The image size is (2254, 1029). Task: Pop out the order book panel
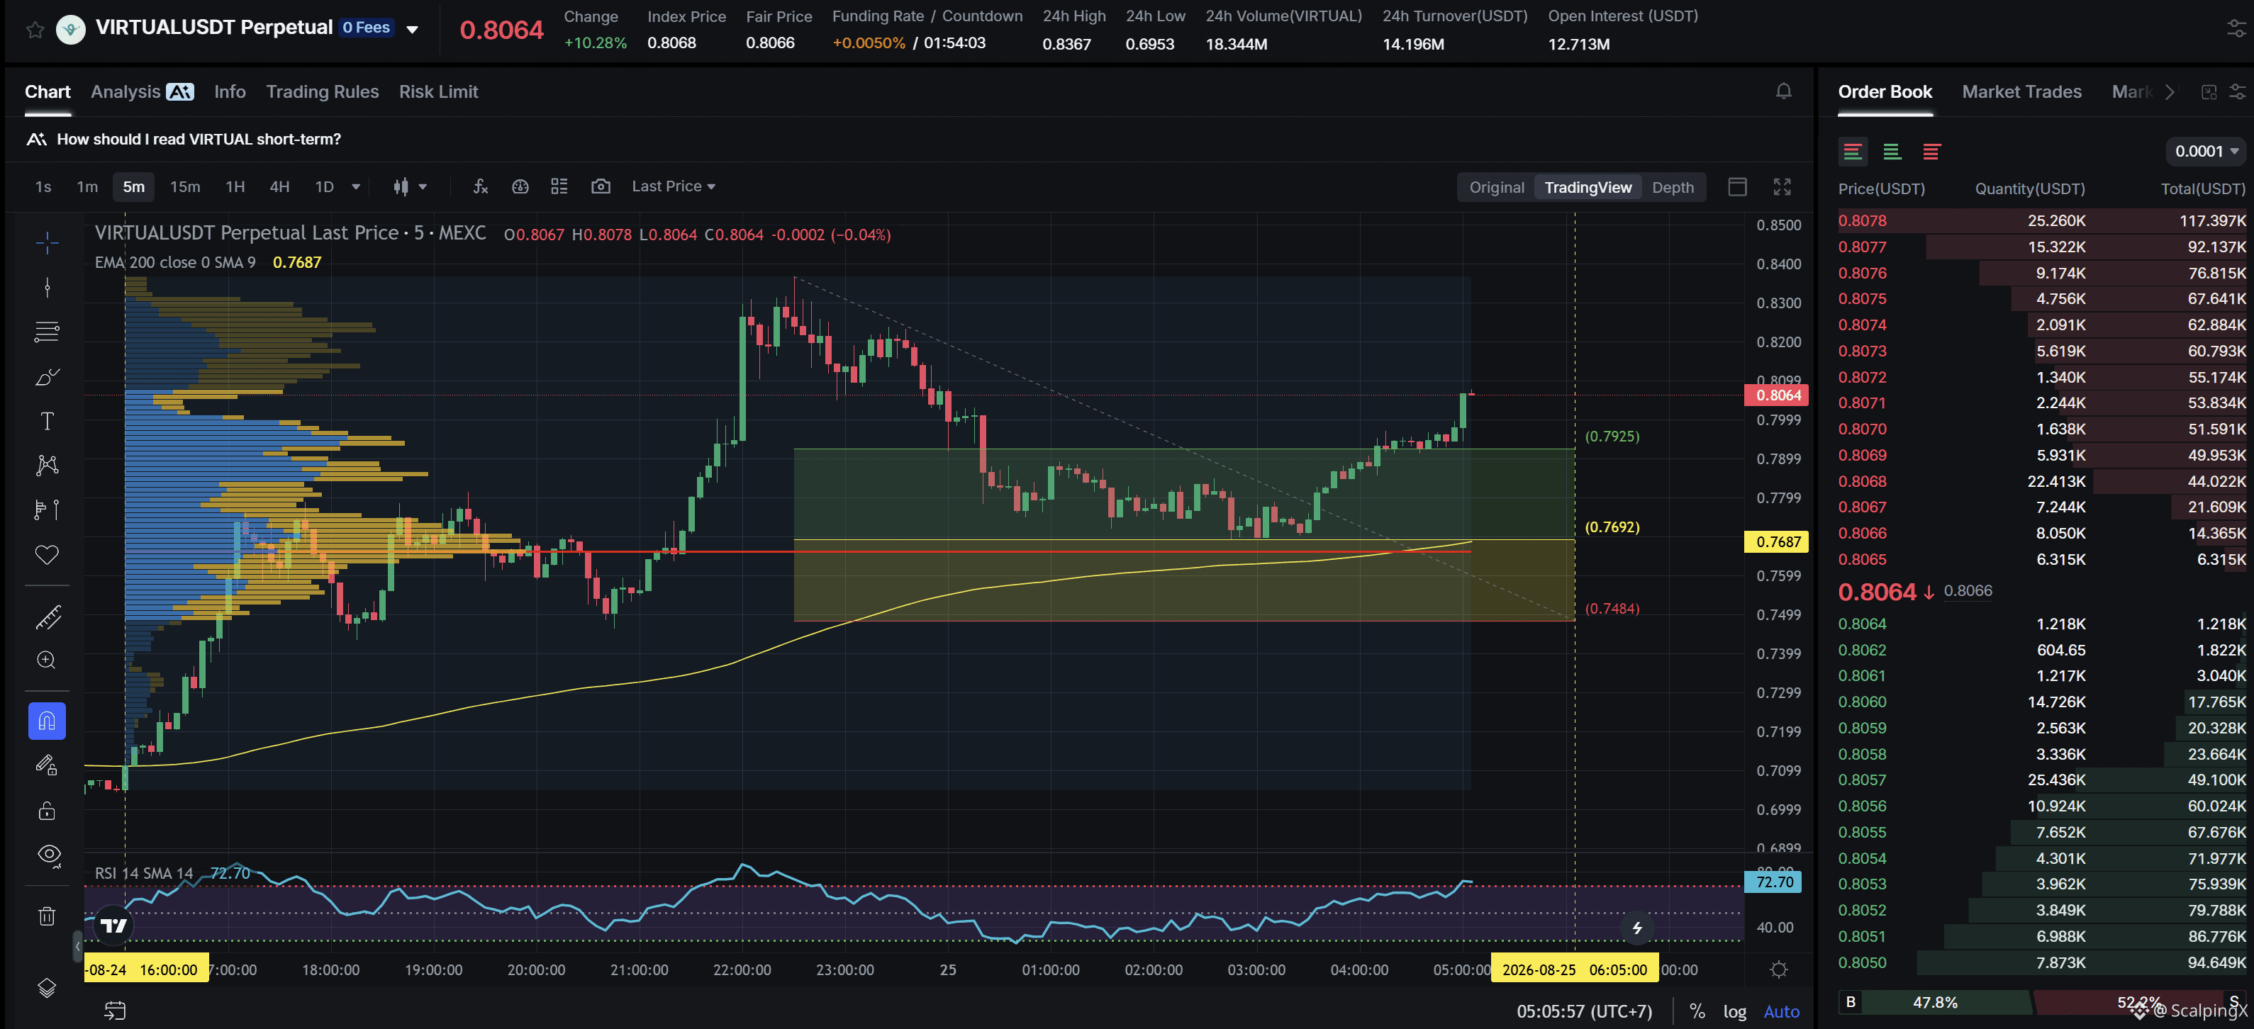click(x=2209, y=92)
